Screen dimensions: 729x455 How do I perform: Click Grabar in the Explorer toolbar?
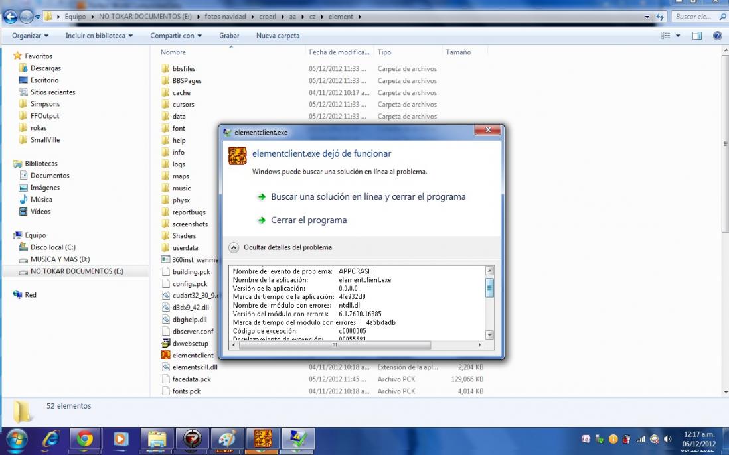click(x=229, y=36)
